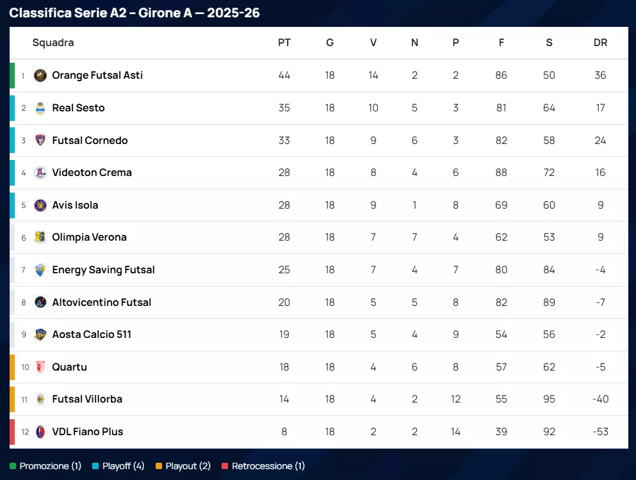Screen dimensions: 636x480
Task: Sort standings by DR column header
Action: (600, 43)
